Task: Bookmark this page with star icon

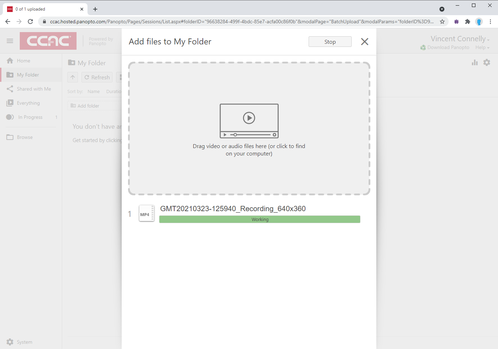Action: pyautogui.click(x=442, y=22)
